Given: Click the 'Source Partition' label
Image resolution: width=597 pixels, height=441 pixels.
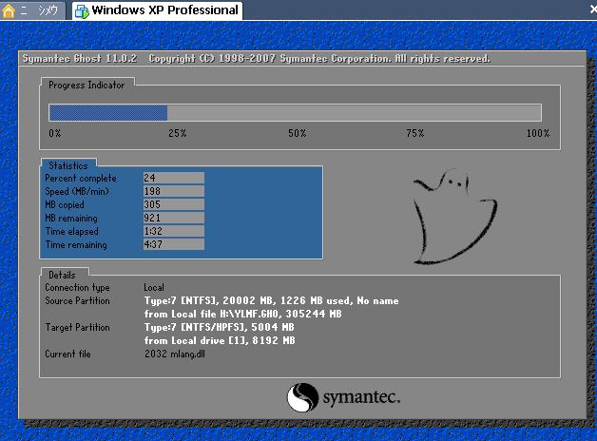Looking at the screenshot, I should (77, 300).
